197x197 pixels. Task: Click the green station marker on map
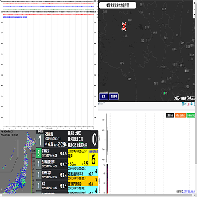[x=165, y=93]
